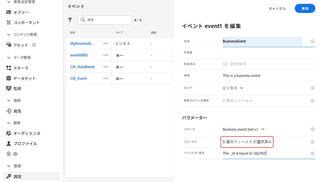
Task: Click the キャンセル button
Action: pyautogui.click(x=277, y=9)
